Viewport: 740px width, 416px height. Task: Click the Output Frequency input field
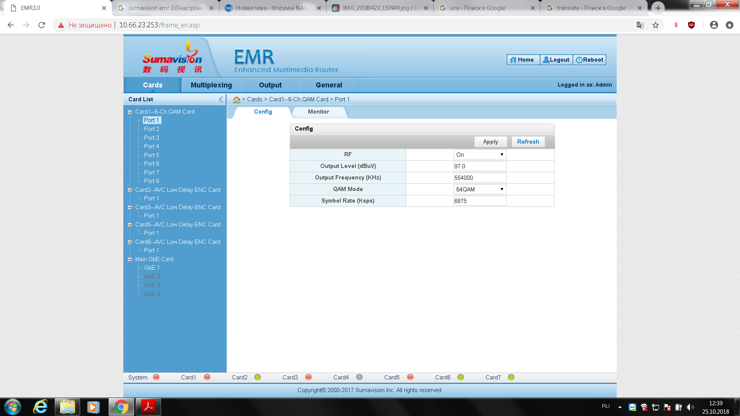(480, 178)
